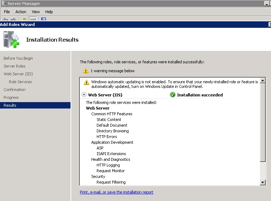Open the Help menu
The width and height of the screenshot is (271, 201).
(x=49, y=12)
